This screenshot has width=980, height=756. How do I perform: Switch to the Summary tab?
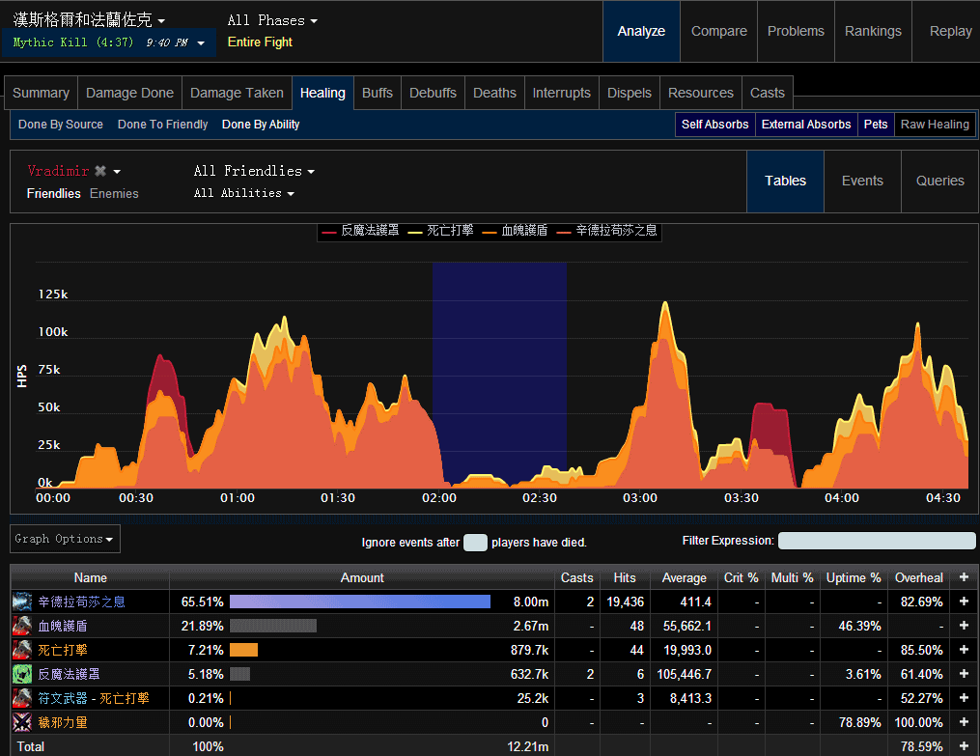(41, 93)
